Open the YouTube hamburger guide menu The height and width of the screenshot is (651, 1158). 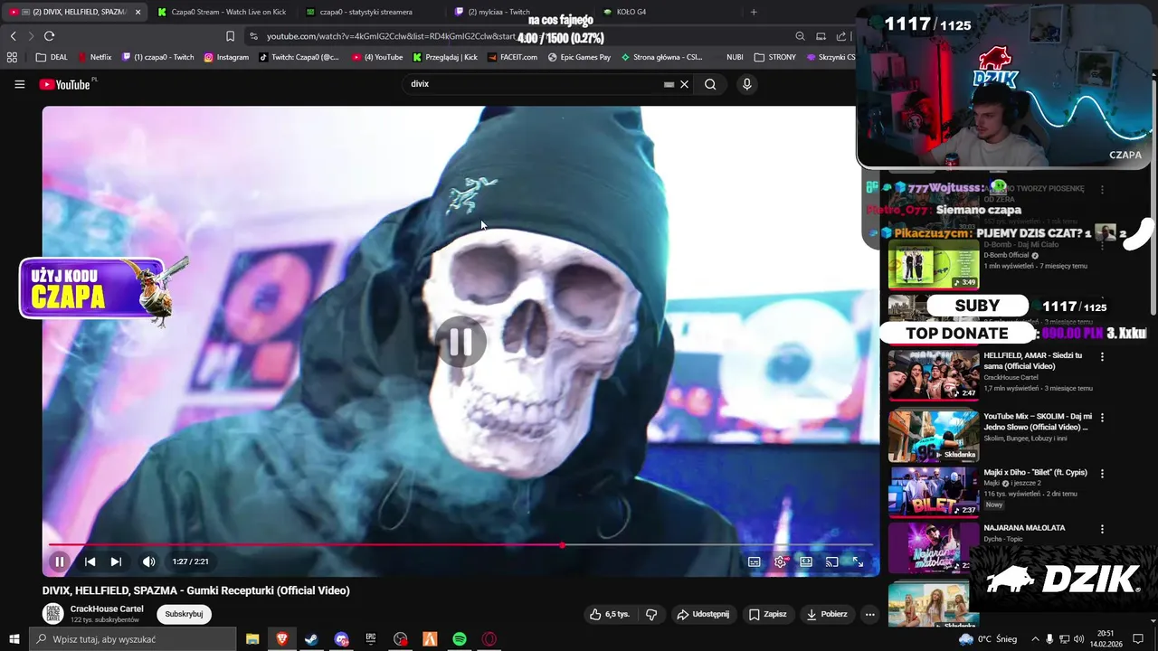(19, 84)
